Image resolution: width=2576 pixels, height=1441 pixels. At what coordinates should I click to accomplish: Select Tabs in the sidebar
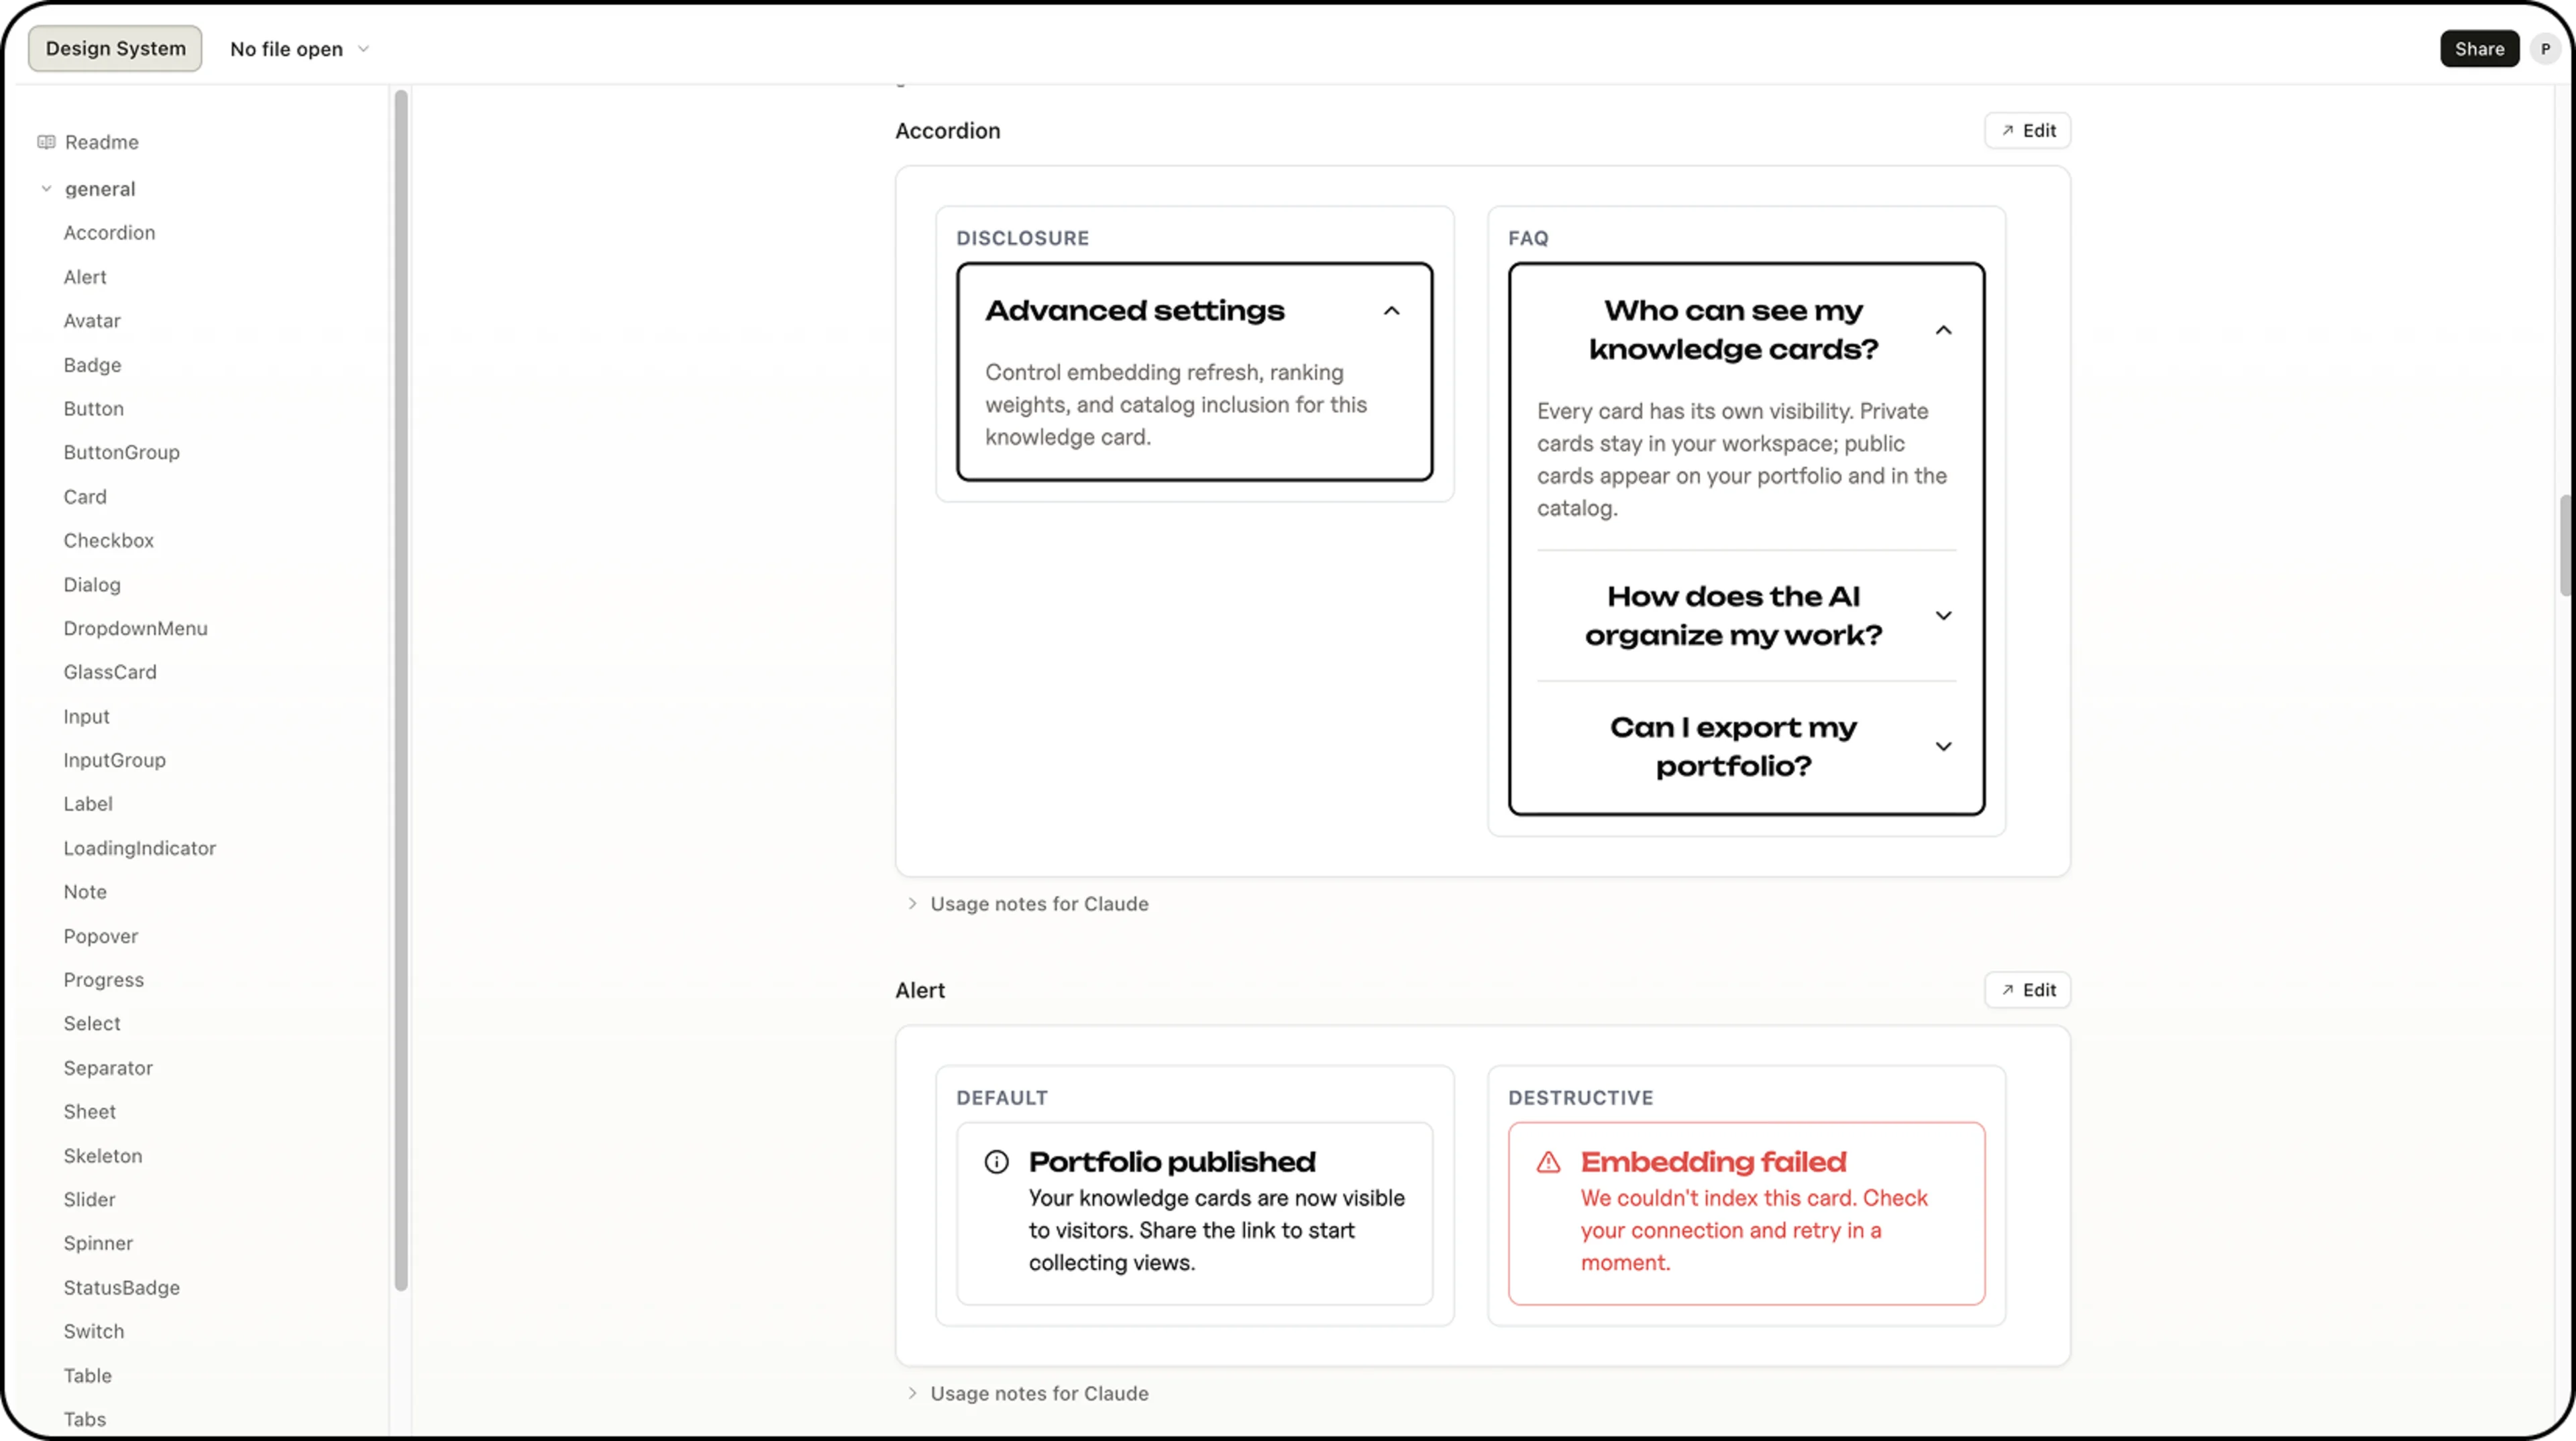[x=85, y=1420]
